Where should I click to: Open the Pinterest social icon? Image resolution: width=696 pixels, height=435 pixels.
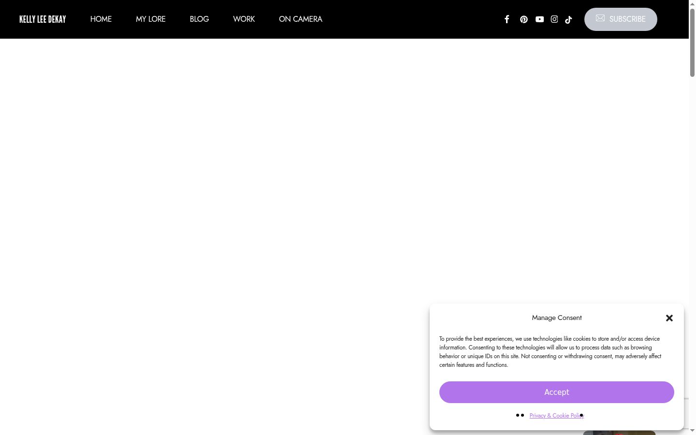[x=524, y=19]
